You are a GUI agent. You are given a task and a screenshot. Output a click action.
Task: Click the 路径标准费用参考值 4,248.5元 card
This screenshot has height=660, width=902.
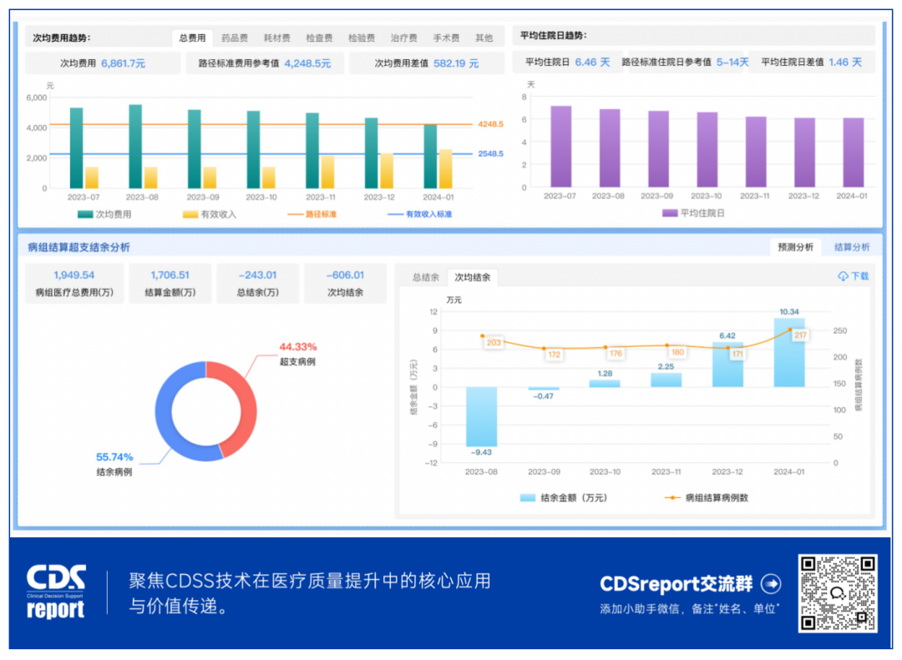[x=265, y=63]
